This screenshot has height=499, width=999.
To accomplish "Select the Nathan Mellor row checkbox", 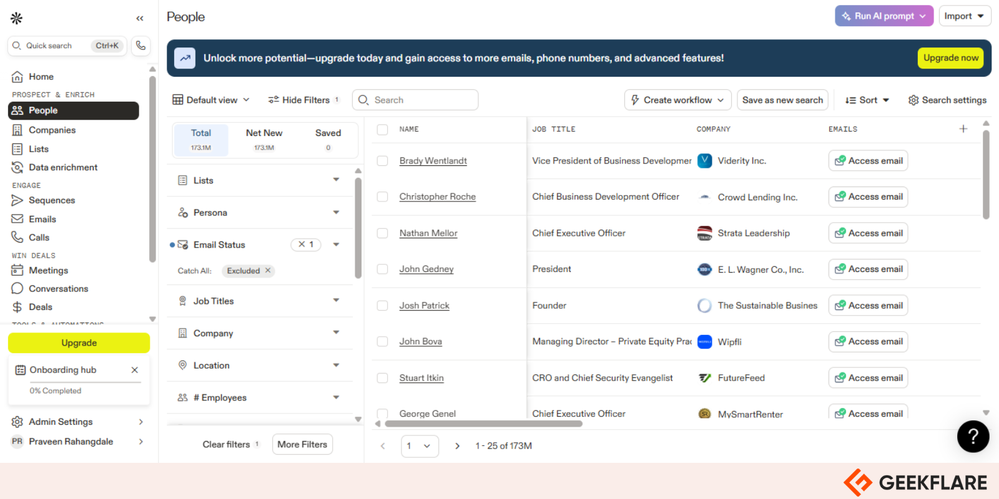I will pos(383,233).
